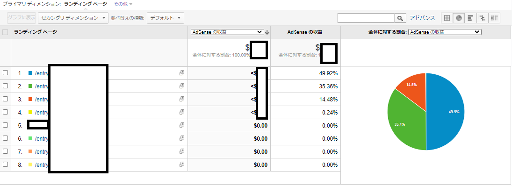
Task: Click the light green swatch in row 6
Action: [x=30, y=138]
